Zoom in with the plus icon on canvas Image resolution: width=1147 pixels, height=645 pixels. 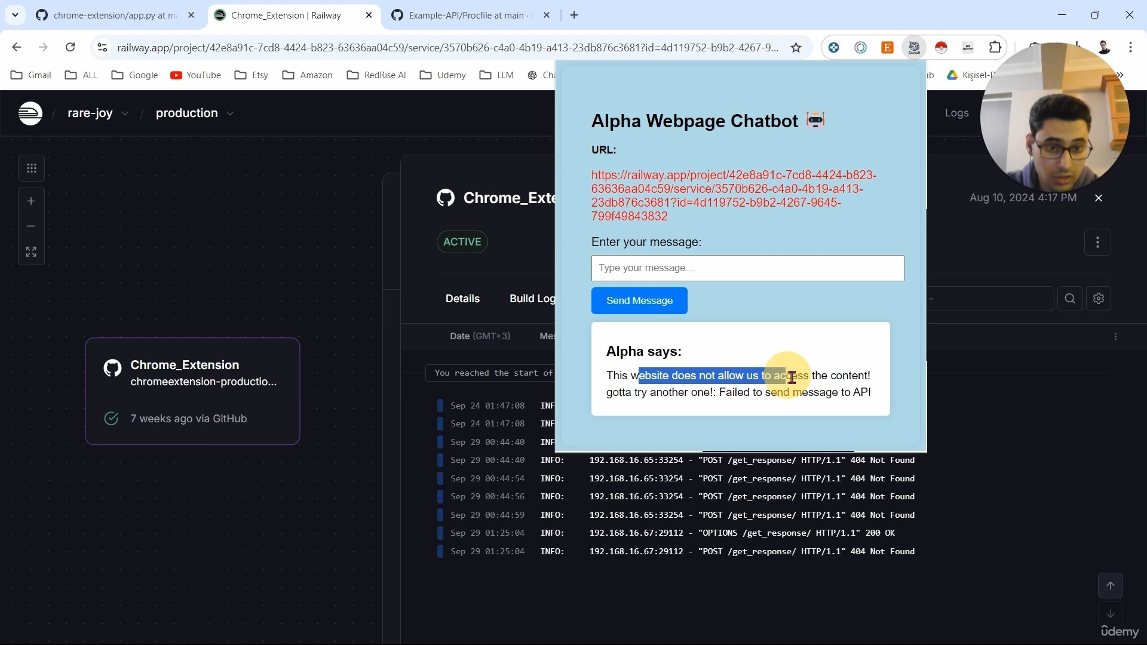[32, 201]
